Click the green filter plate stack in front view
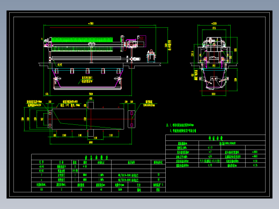The height and width of the screenshot is (209, 279). pos(82,44)
